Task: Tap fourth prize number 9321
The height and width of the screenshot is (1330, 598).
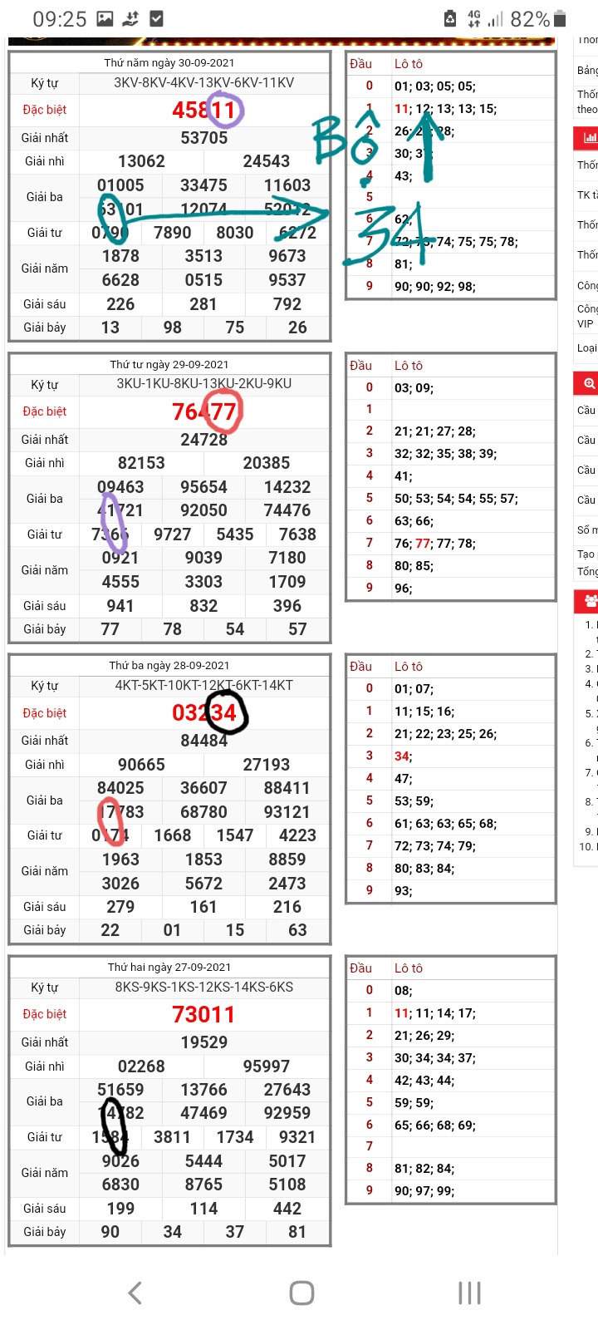Action: (x=297, y=1137)
